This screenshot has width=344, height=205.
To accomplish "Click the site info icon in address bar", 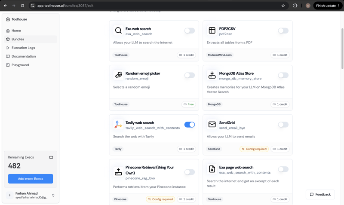I will point(33,6).
